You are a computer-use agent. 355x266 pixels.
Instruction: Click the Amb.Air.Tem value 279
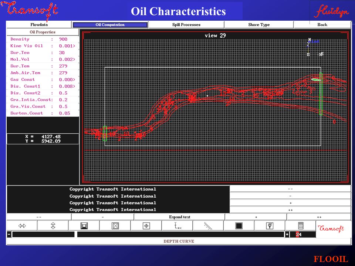[63, 73]
